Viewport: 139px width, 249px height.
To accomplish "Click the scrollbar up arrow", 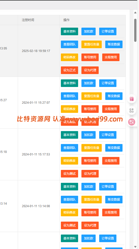I will click(x=135, y=12).
